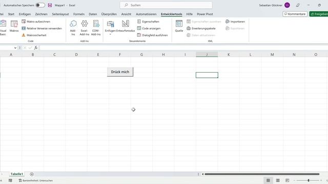Toggle Relative Verweise verwenden
This screenshot has height=184, width=328.
42,29
